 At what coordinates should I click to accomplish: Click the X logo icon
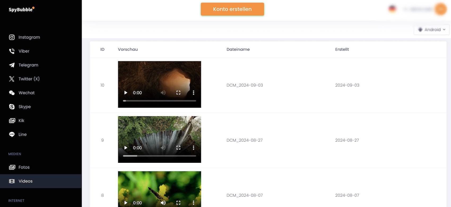[x=12, y=79]
